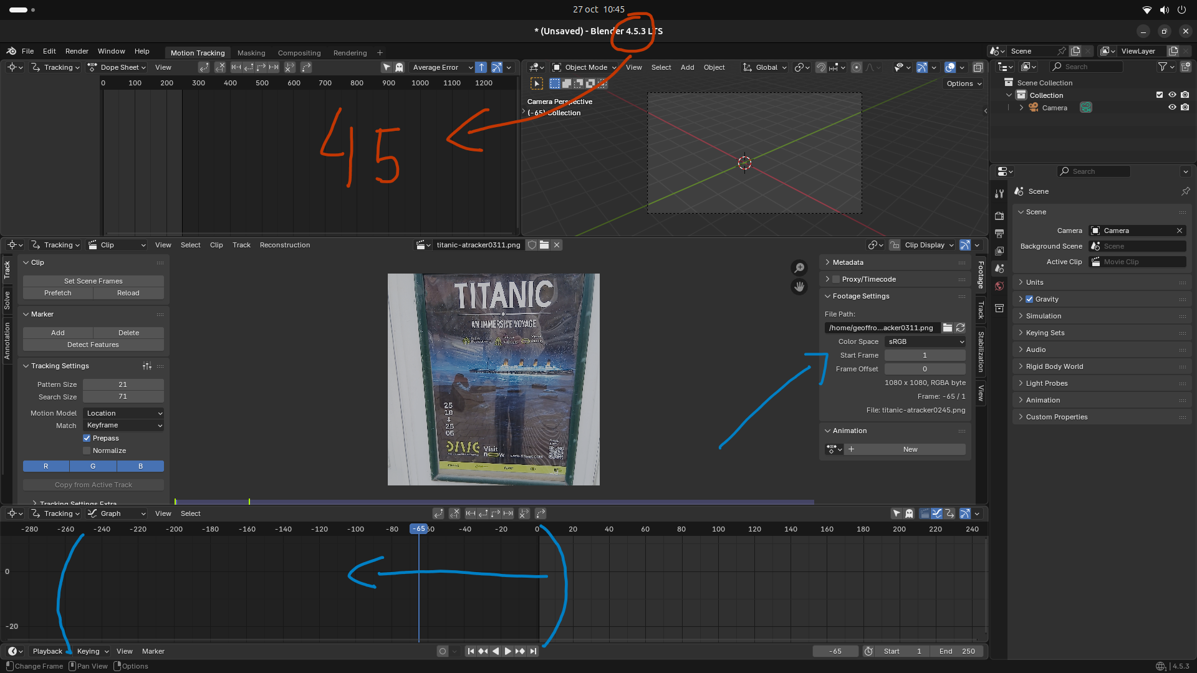1197x673 pixels.
Task: Add a new workspace with plus icon
Action: (x=380, y=53)
